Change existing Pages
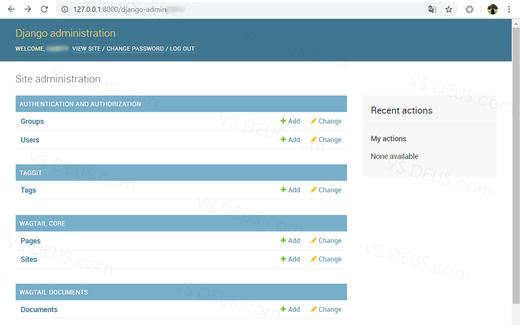 (326, 240)
